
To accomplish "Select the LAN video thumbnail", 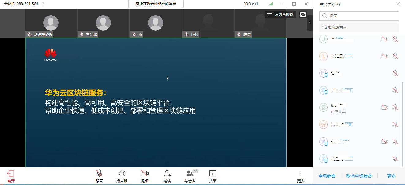I will click(x=208, y=23).
